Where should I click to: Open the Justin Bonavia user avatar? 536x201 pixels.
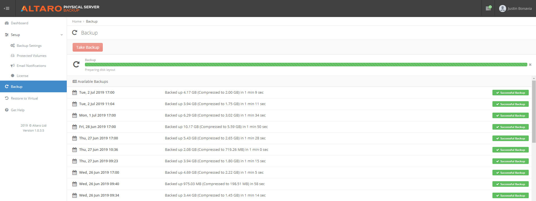pyautogui.click(x=502, y=8)
